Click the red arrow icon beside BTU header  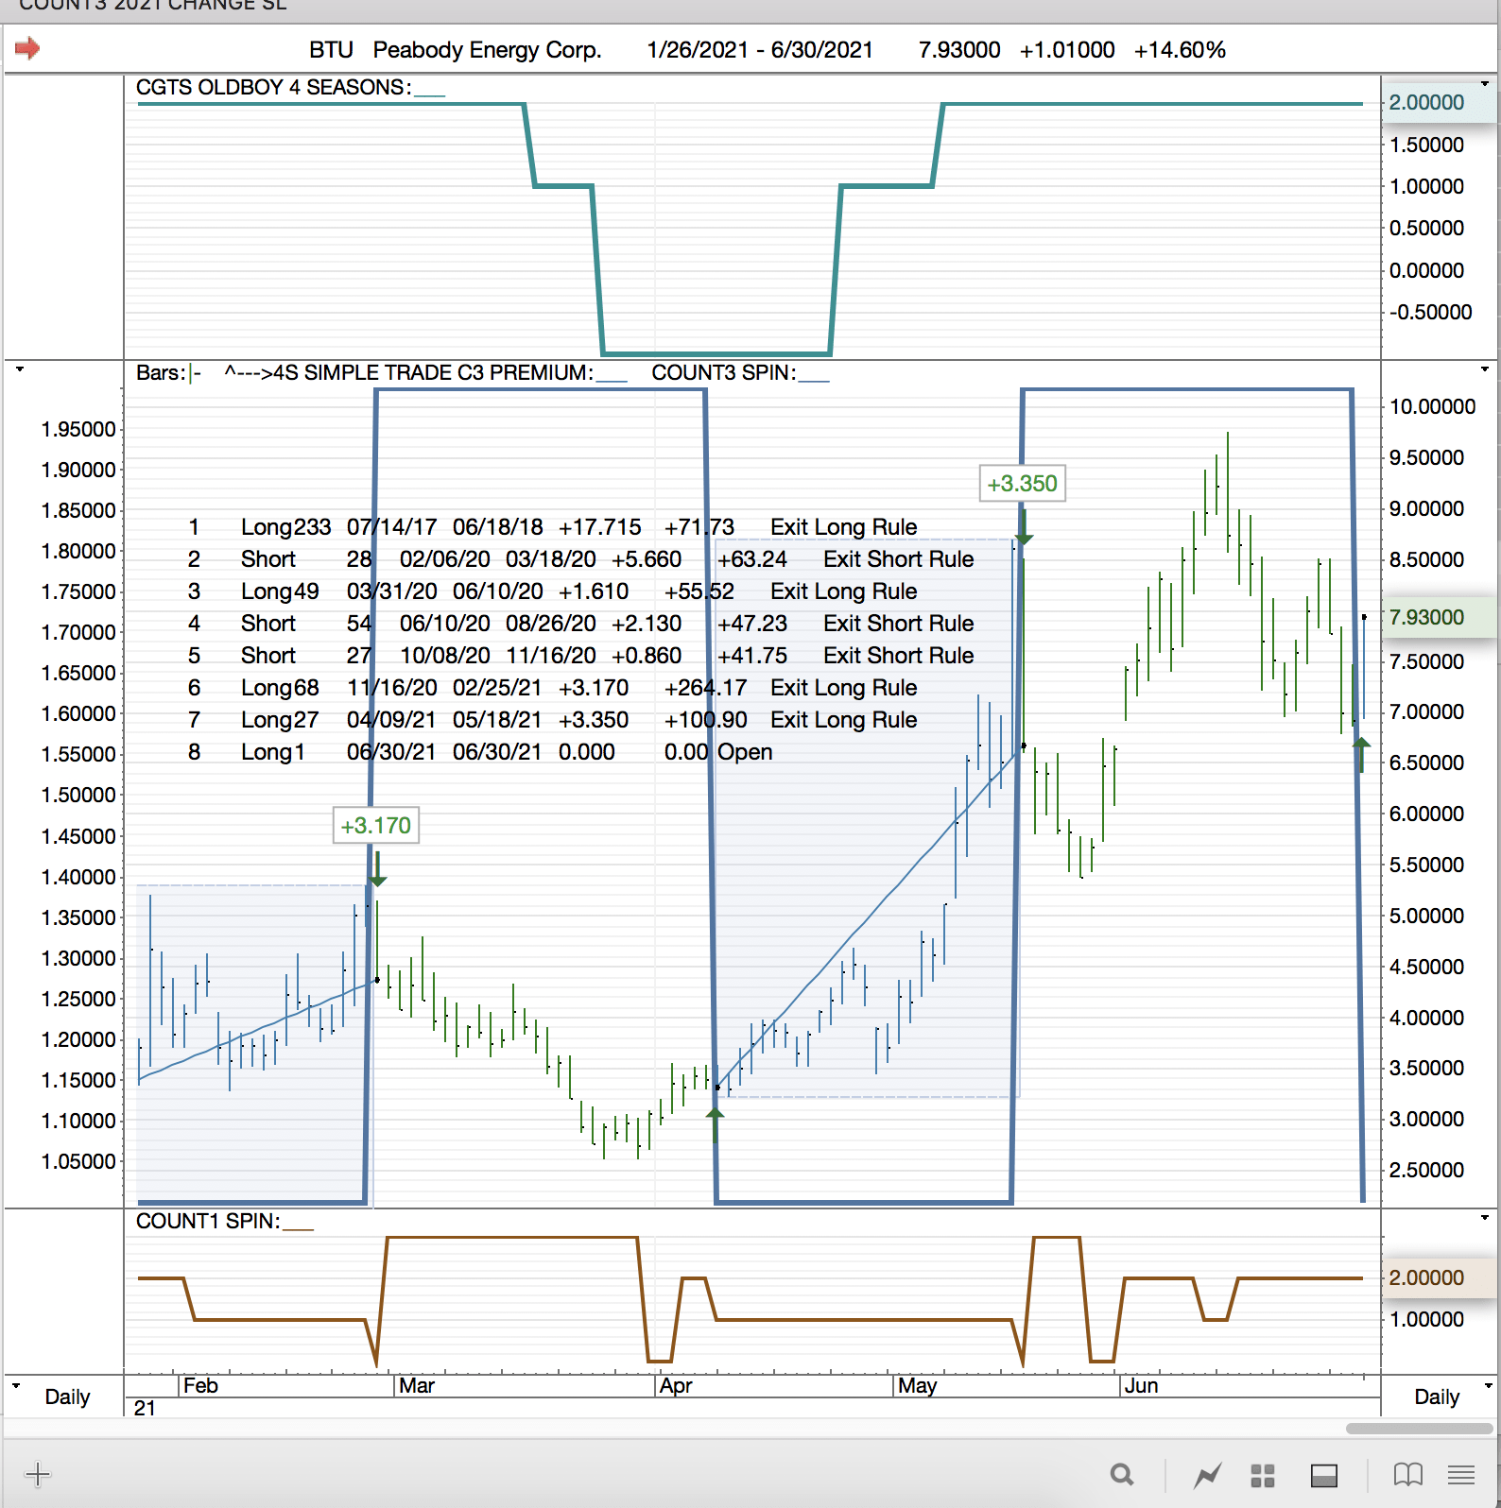[27, 48]
